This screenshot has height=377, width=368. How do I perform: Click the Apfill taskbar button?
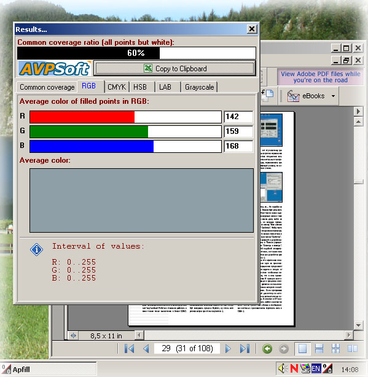[x=49, y=369]
